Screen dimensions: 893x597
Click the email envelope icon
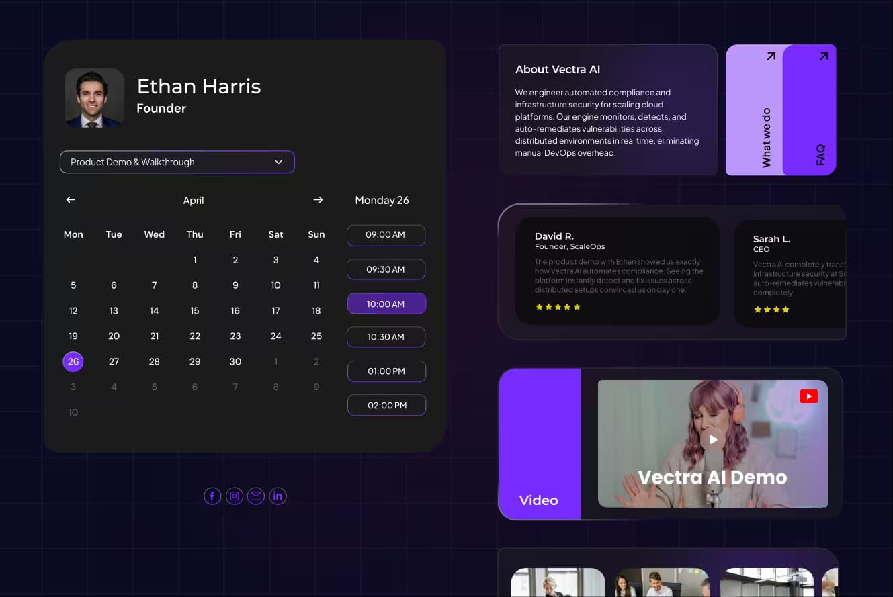tap(256, 496)
